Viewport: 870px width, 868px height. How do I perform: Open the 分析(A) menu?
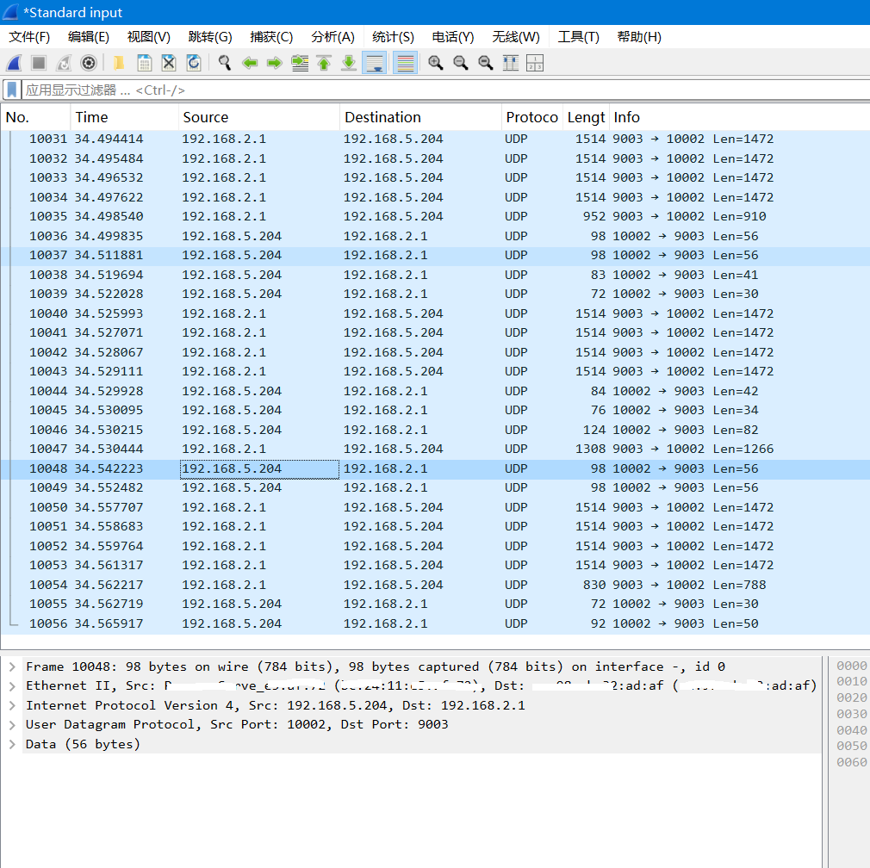click(x=332, y=37)
